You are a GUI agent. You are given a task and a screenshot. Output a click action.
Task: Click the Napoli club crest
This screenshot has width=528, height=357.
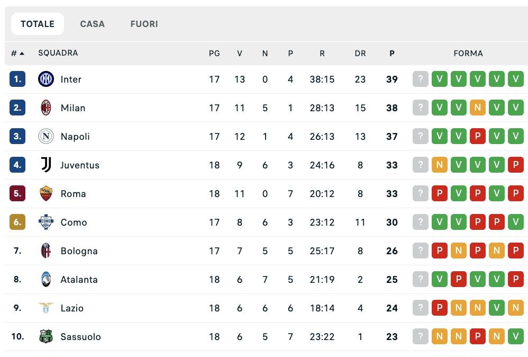point(46,137)
